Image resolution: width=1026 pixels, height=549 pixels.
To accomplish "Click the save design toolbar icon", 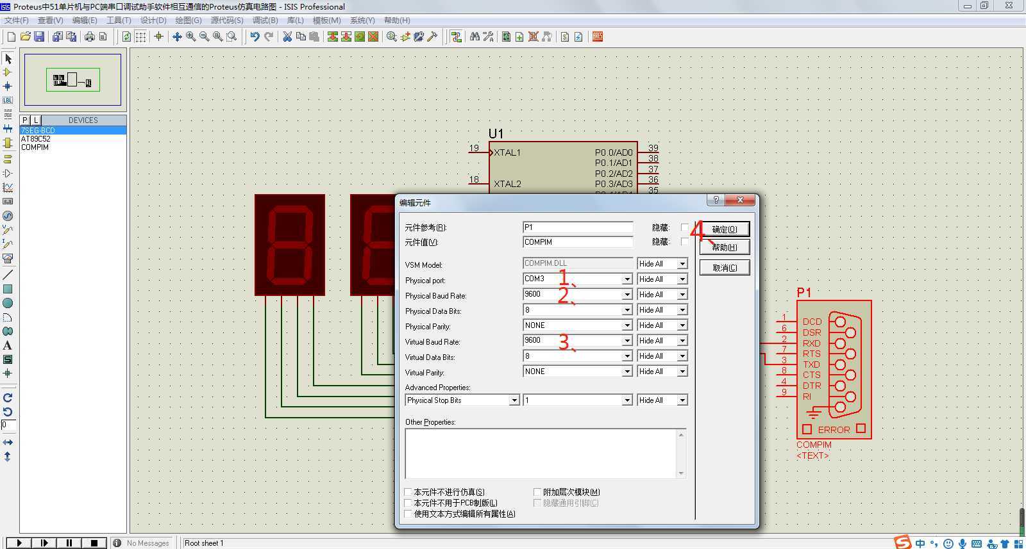I will [39, 37].
